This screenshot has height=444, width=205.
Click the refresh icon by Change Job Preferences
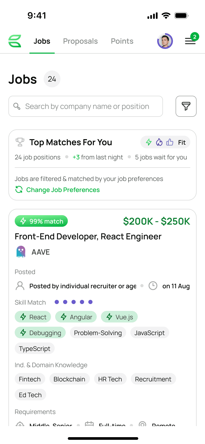point(19,190)
